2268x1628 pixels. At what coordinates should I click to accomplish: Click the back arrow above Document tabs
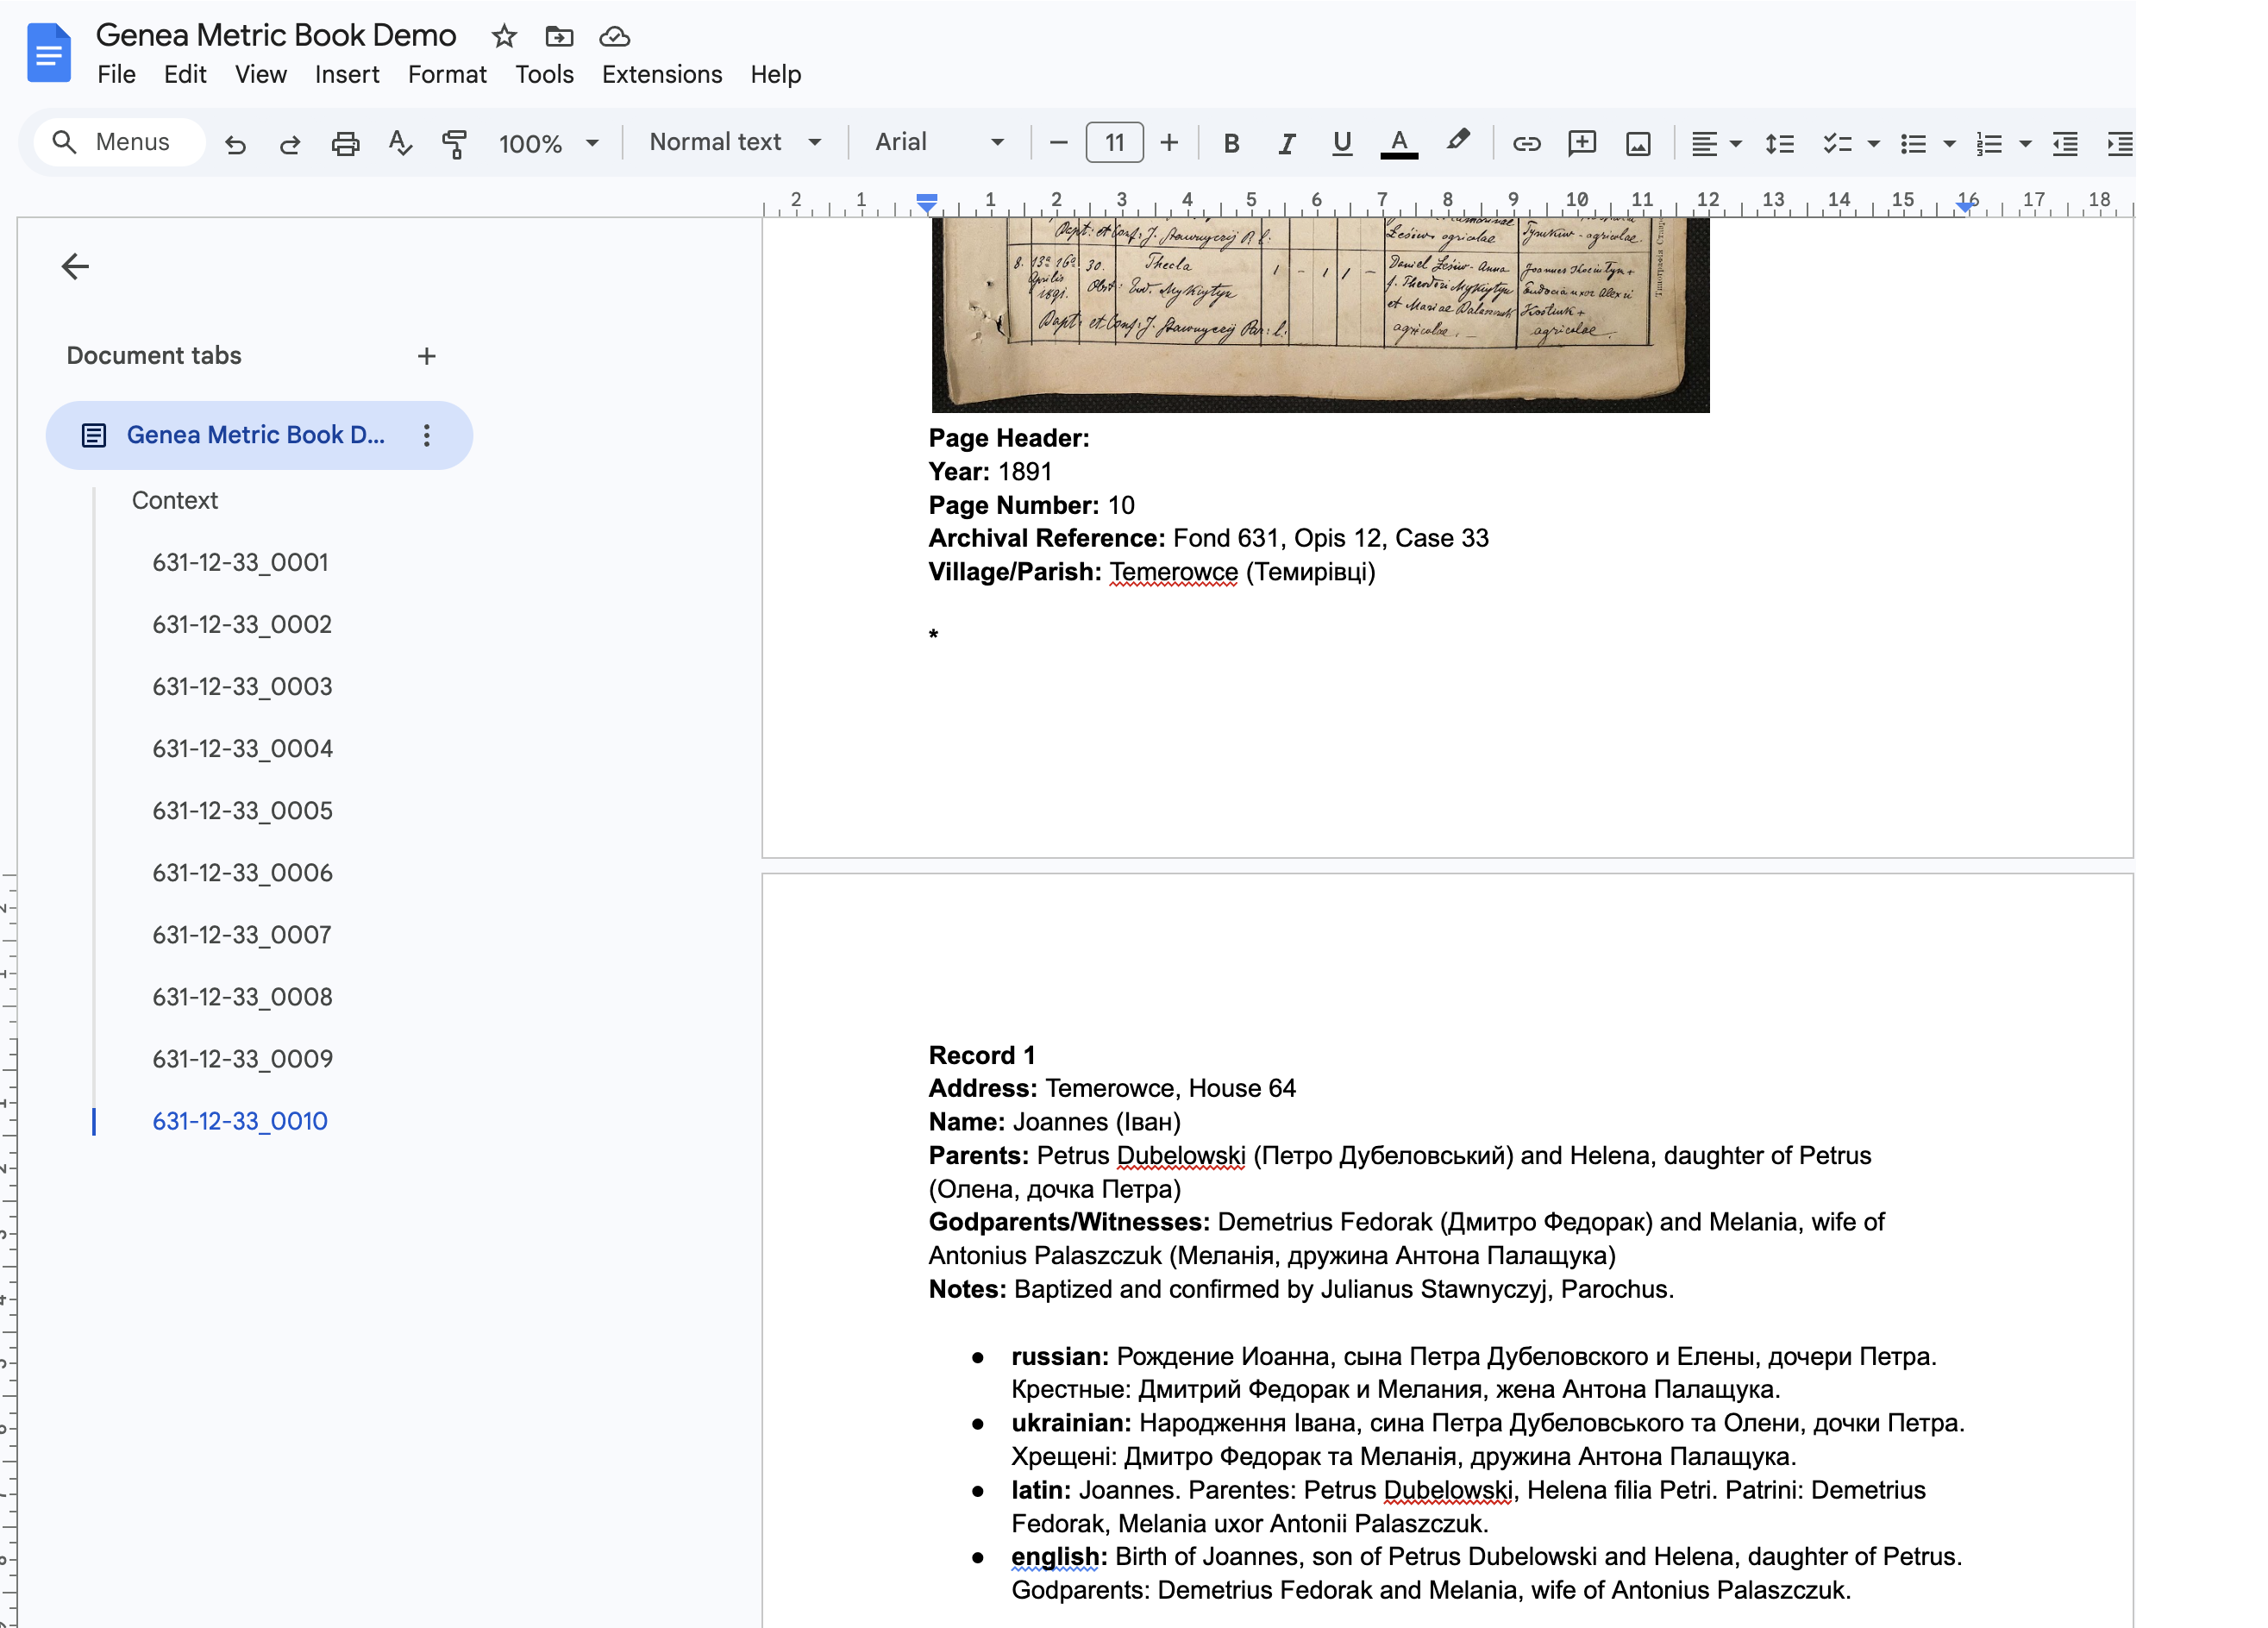75,266
